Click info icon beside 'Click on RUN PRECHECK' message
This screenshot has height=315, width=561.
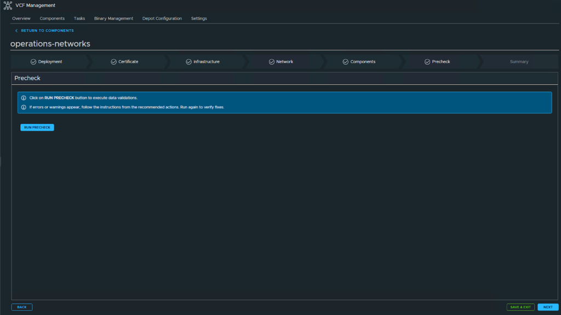click(x=24, y=98)
